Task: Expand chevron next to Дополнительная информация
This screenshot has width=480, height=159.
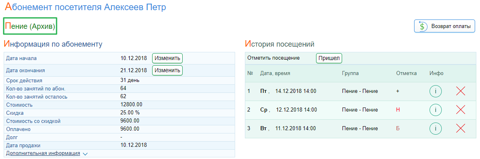Action: (85, 154)
